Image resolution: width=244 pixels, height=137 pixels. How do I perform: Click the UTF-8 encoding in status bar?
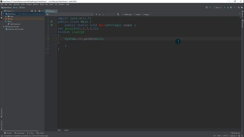[x=226, y=136]
